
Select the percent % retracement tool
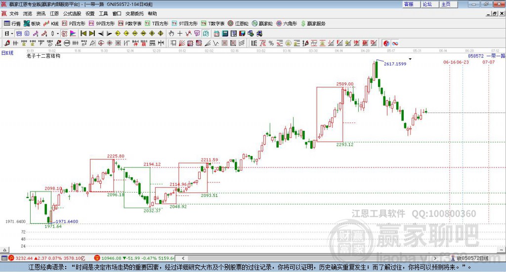point(271,43)
